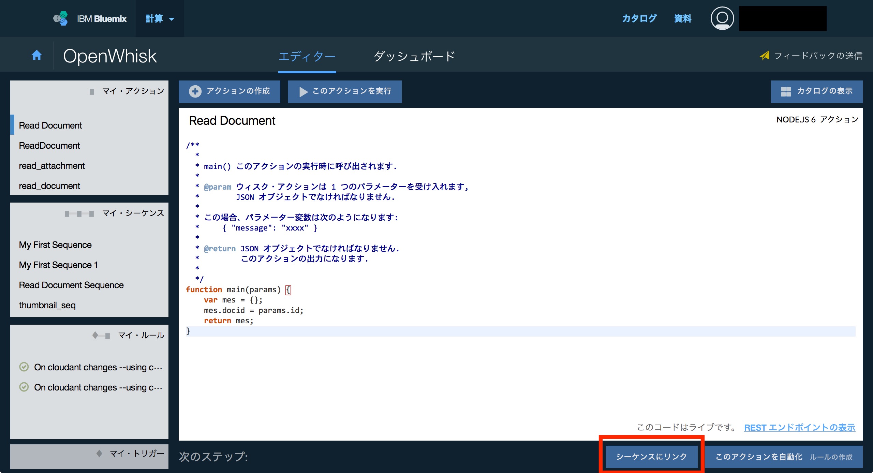
Task: Open the user profile avatar icon
Action: click(722, 18)
